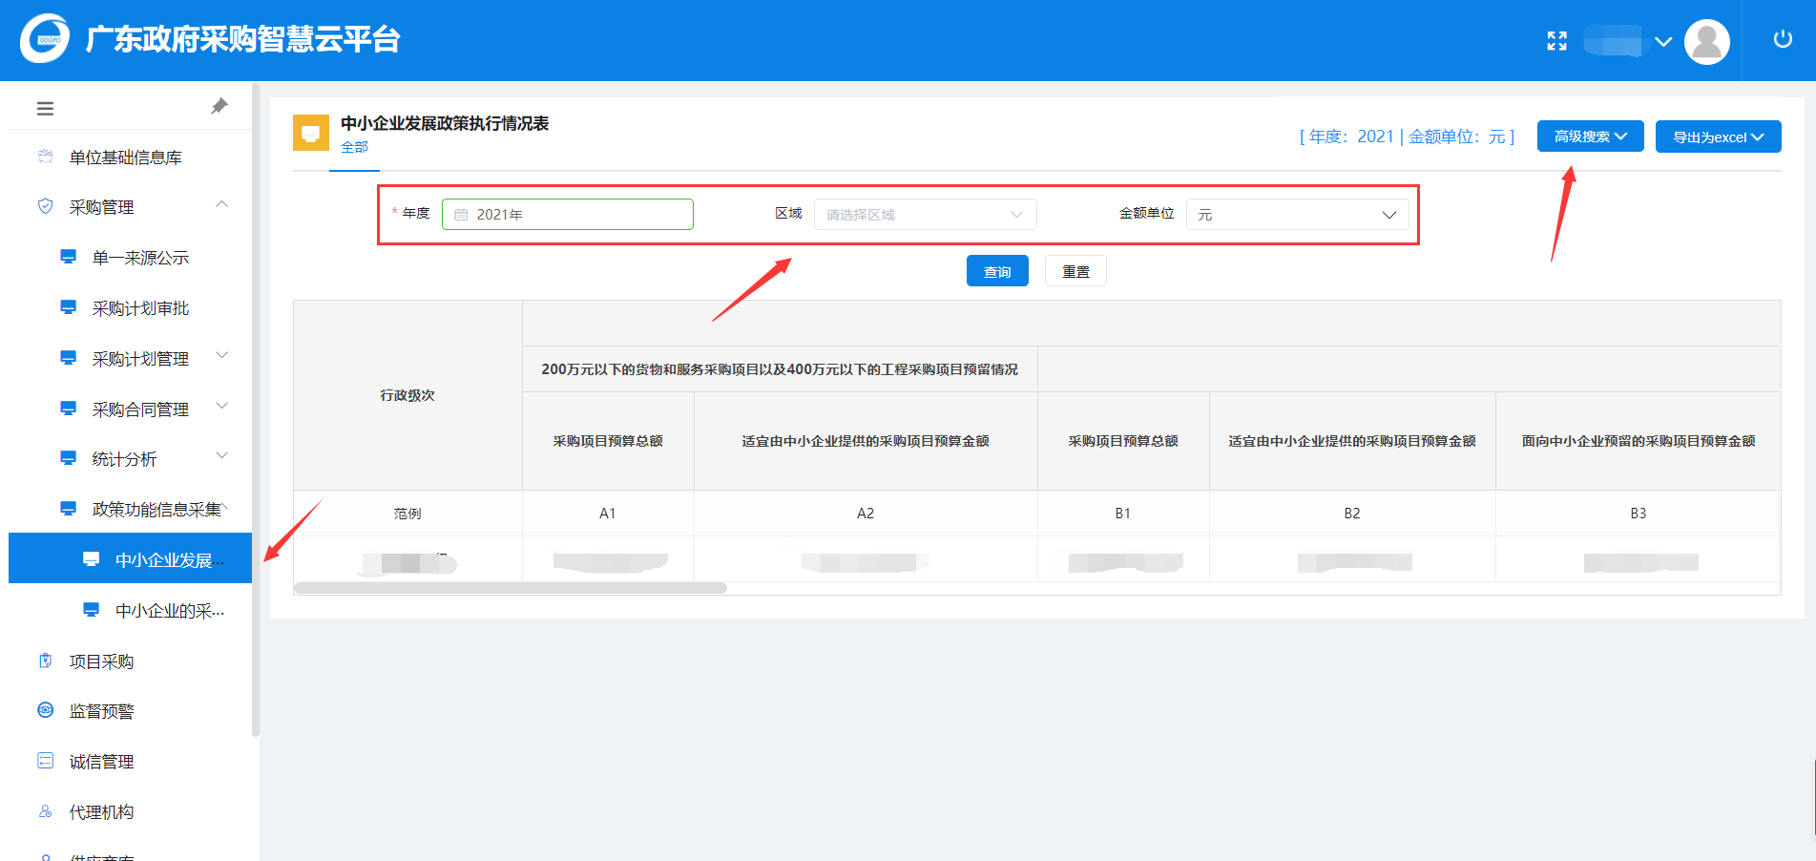Expand 采购合同管理 submenu chevron
The height and width of the screenshot is (861, 1816).
pyautogui.click(x=222, y=407)
